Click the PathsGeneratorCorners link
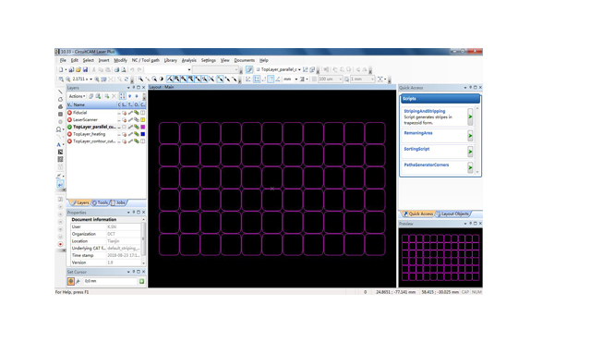Screen dimensions: 591x342 pos(427,165)
